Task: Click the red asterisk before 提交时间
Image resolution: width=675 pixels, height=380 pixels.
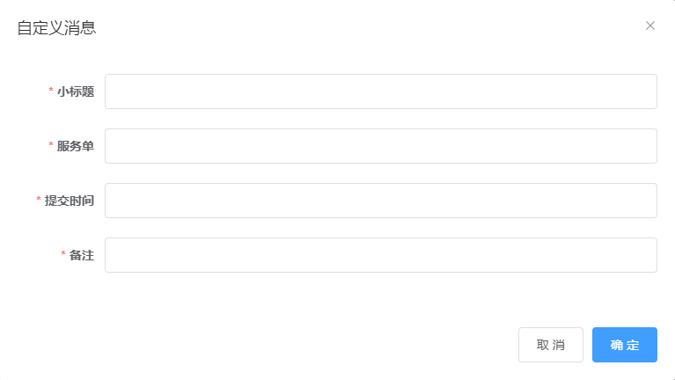Action: (39, 201)
